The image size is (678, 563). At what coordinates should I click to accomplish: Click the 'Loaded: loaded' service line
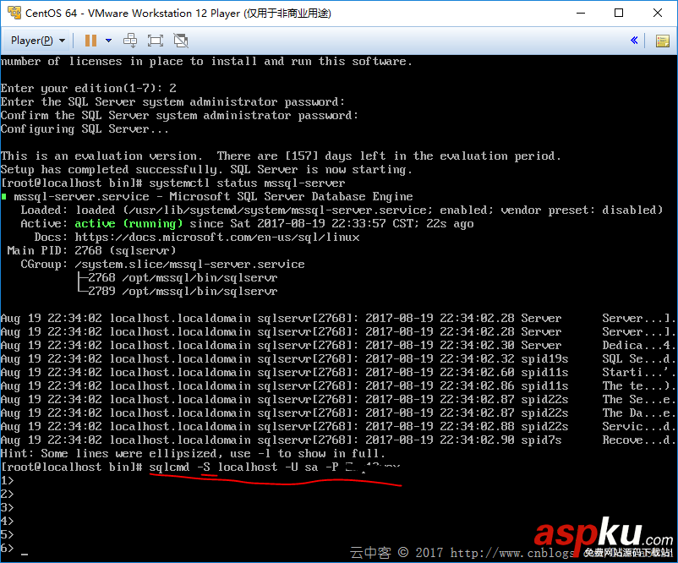342,210
